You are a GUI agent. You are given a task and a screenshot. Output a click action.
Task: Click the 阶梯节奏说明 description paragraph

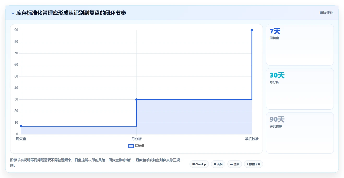coord(95,163)
